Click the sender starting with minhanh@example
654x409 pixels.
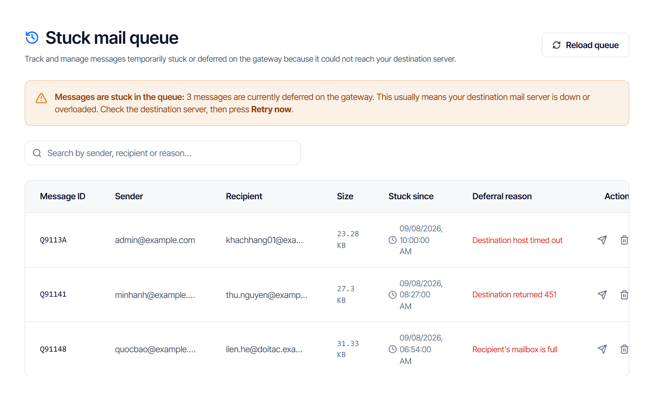click(x=155, y=295)
